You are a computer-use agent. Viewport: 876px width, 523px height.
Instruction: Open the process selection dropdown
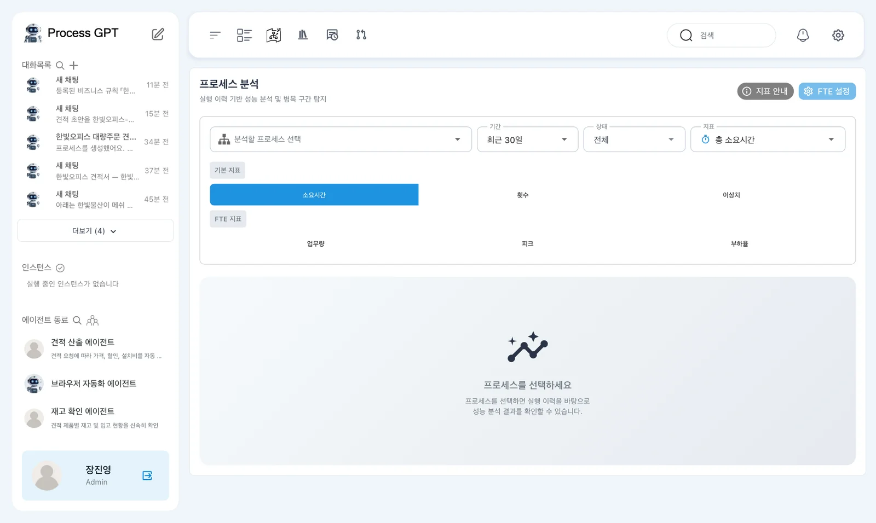pyautogui.click(x=341, y=140)
